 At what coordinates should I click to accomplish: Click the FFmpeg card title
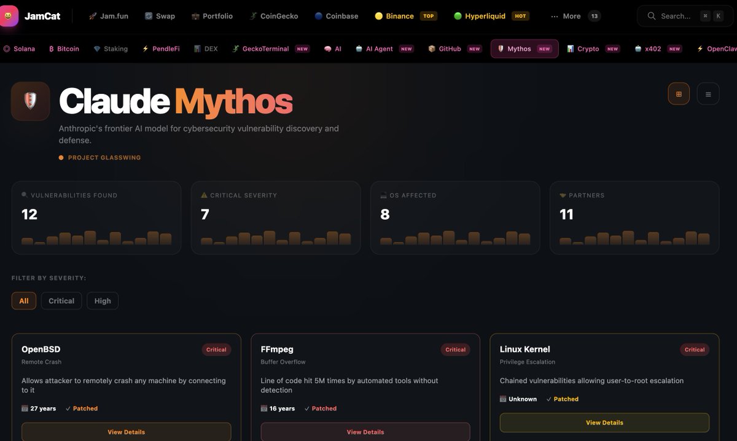[x=278, y=349]
